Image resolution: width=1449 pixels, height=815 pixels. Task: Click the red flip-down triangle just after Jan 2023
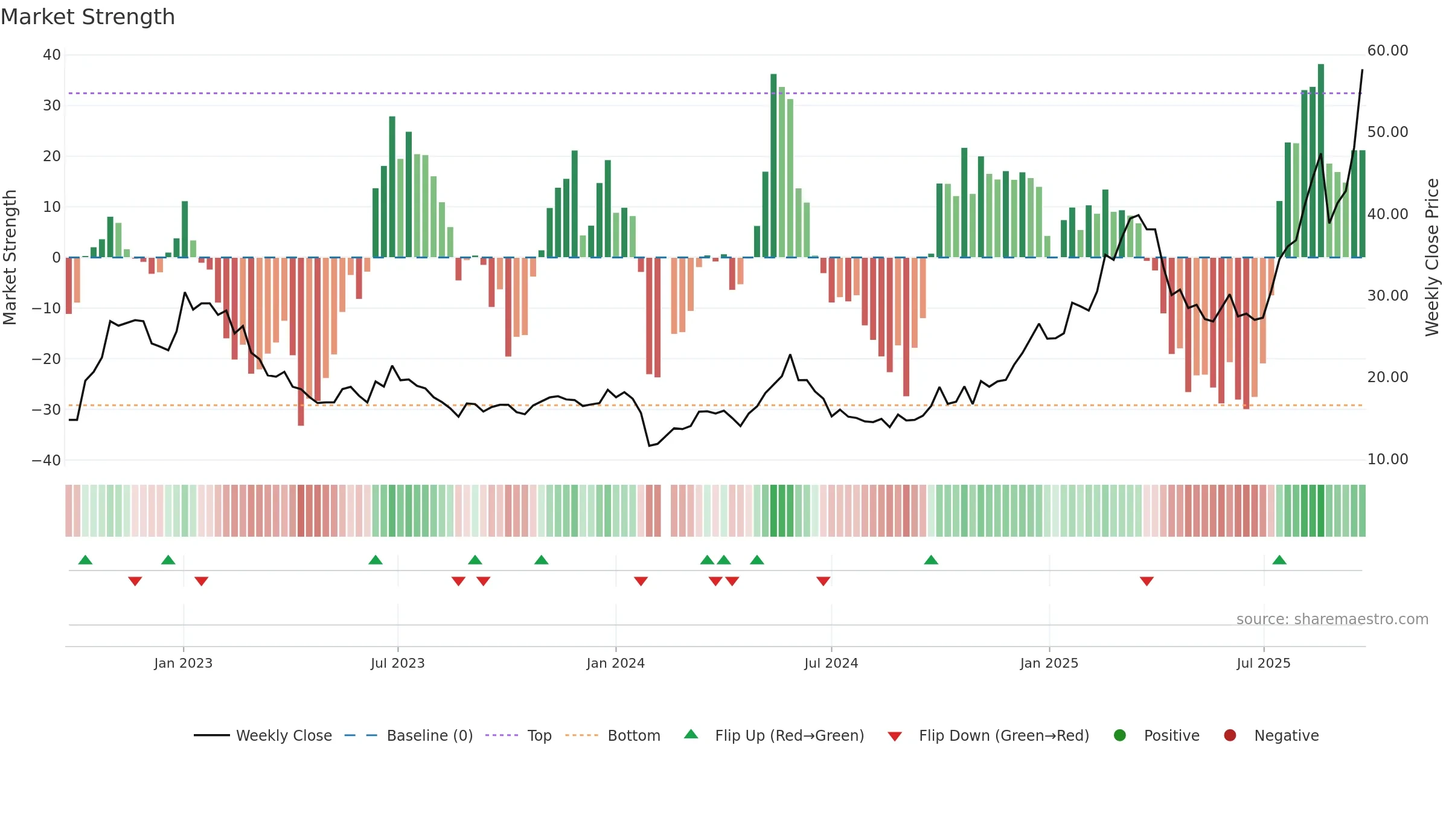click(x=201, y=581)
